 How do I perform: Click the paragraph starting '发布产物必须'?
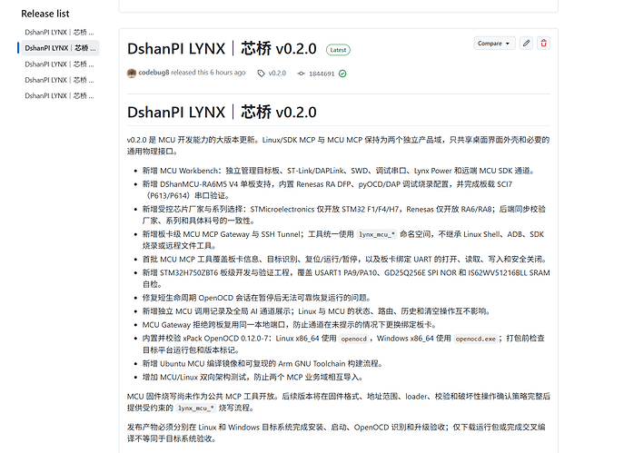(x=336, y=433)
